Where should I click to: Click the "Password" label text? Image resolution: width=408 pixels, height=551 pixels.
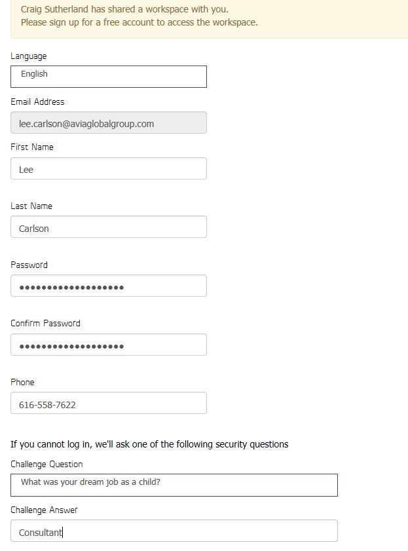[x=29, y=265]
